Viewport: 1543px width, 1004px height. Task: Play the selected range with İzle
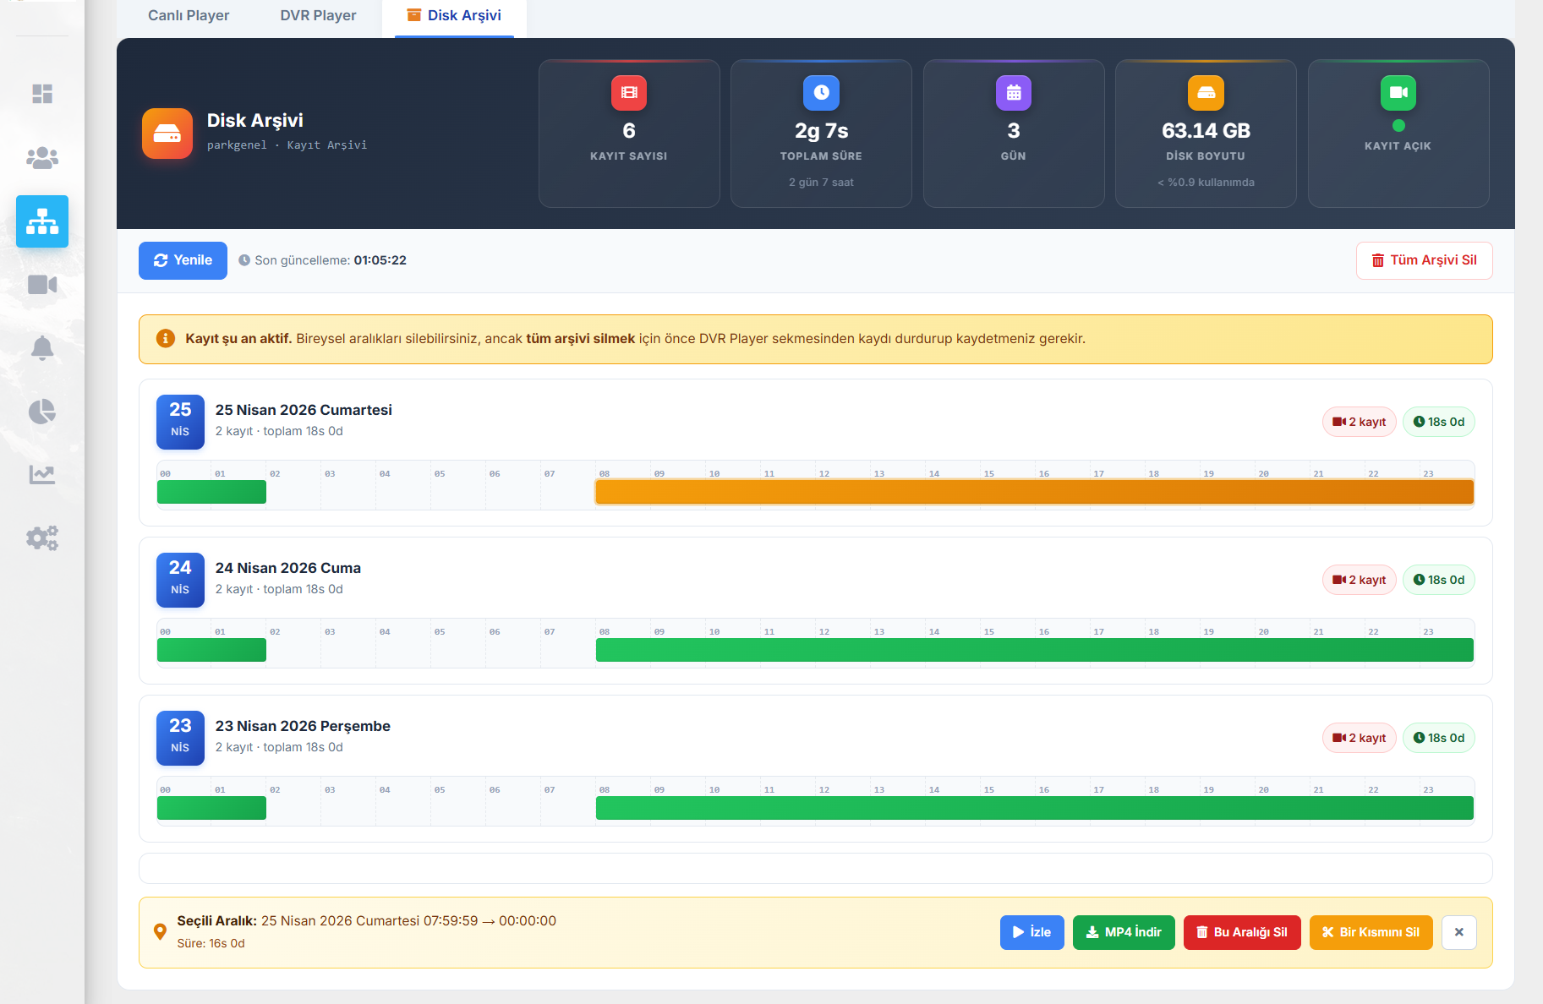[1031, 932]
